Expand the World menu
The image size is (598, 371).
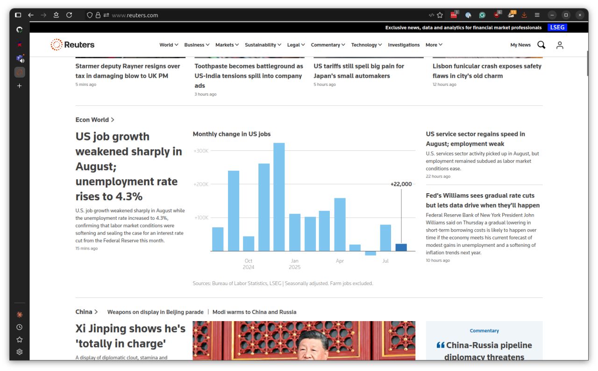[x=169, y=45]
